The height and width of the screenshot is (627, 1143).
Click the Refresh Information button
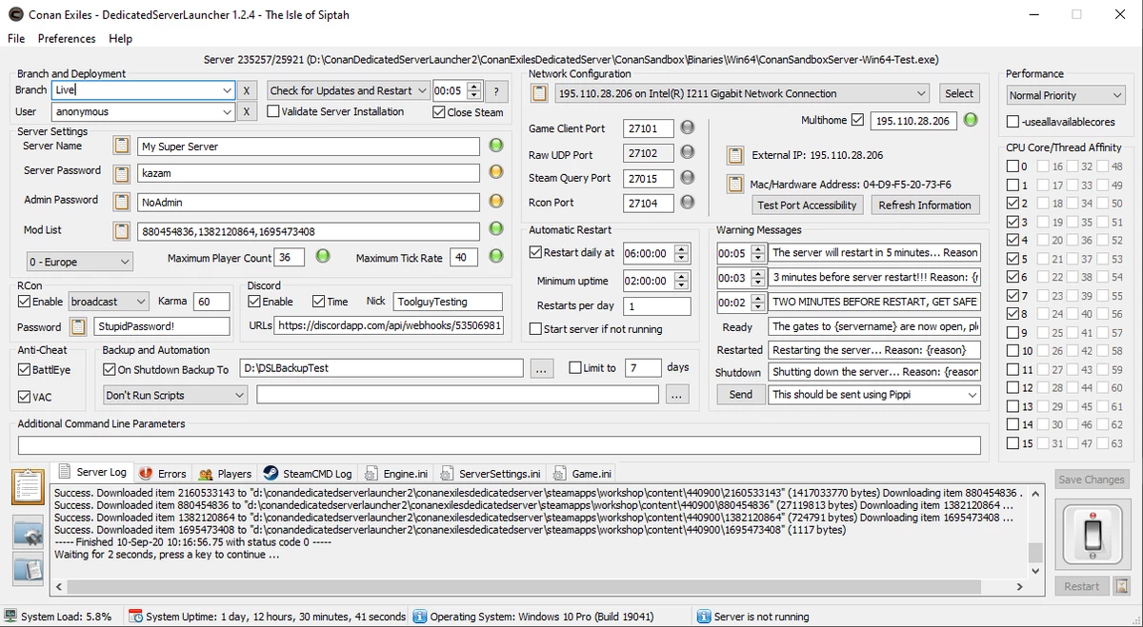[x=925, y=205]
